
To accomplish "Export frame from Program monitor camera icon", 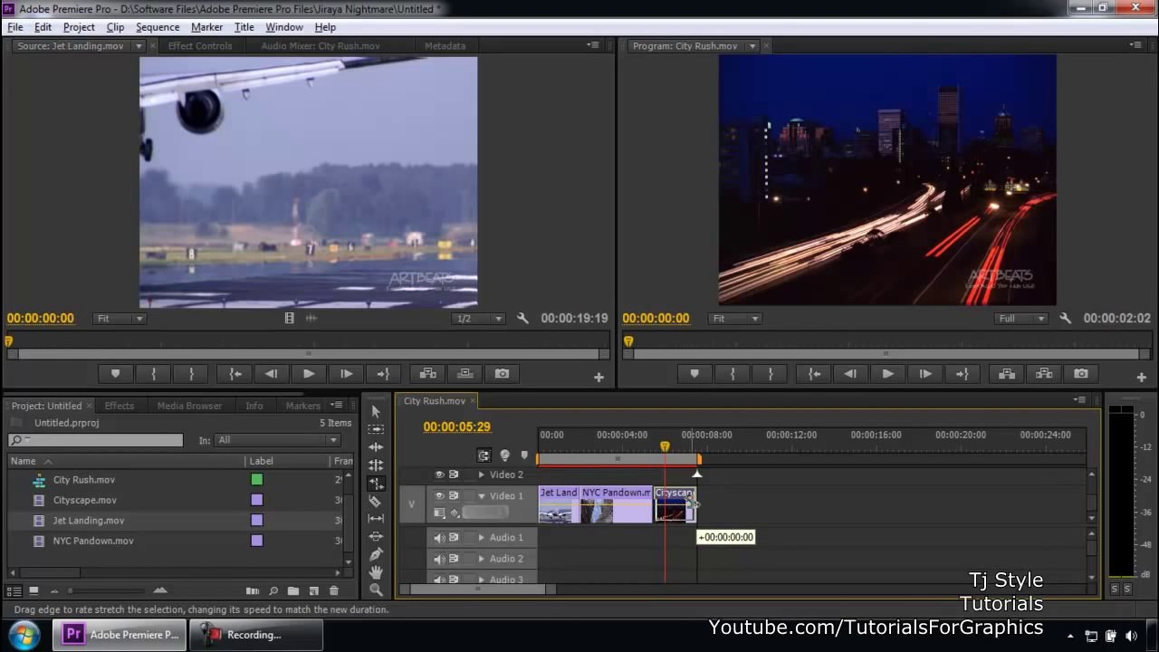I will point(1081,373).
